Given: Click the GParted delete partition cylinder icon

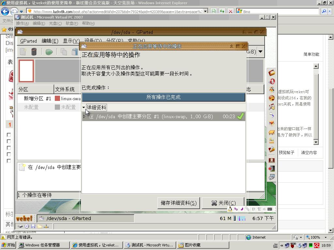Looking at the screenshot, I should [34, 52].
